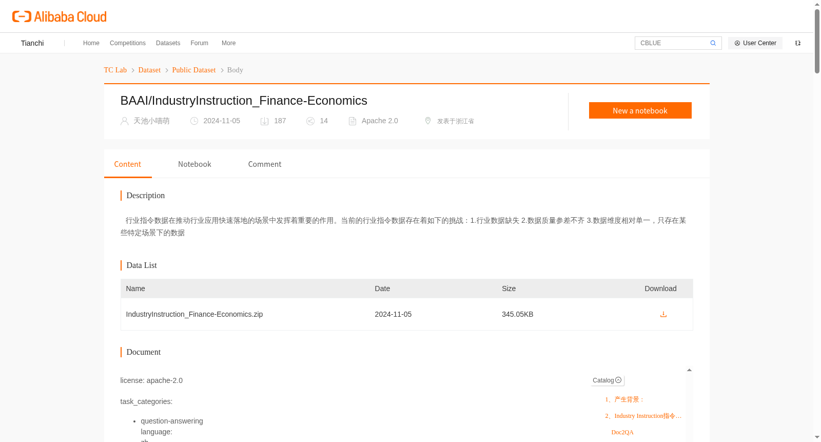This screenshot has height=442, width=821.
Task: Click the license document icon
Action: click(353, 121)
